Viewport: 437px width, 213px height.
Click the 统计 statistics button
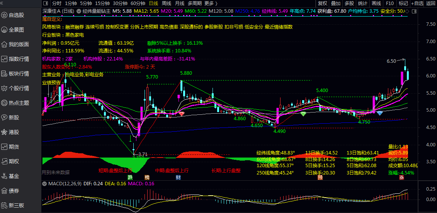[362, 3]
